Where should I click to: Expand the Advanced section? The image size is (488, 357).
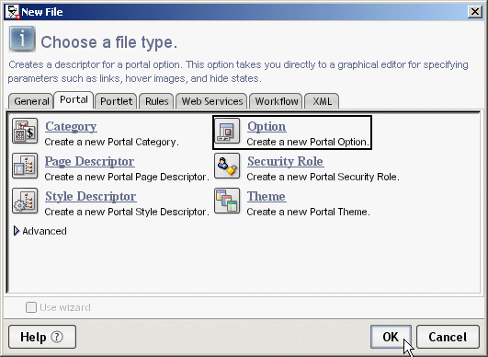tap(17, 231)
